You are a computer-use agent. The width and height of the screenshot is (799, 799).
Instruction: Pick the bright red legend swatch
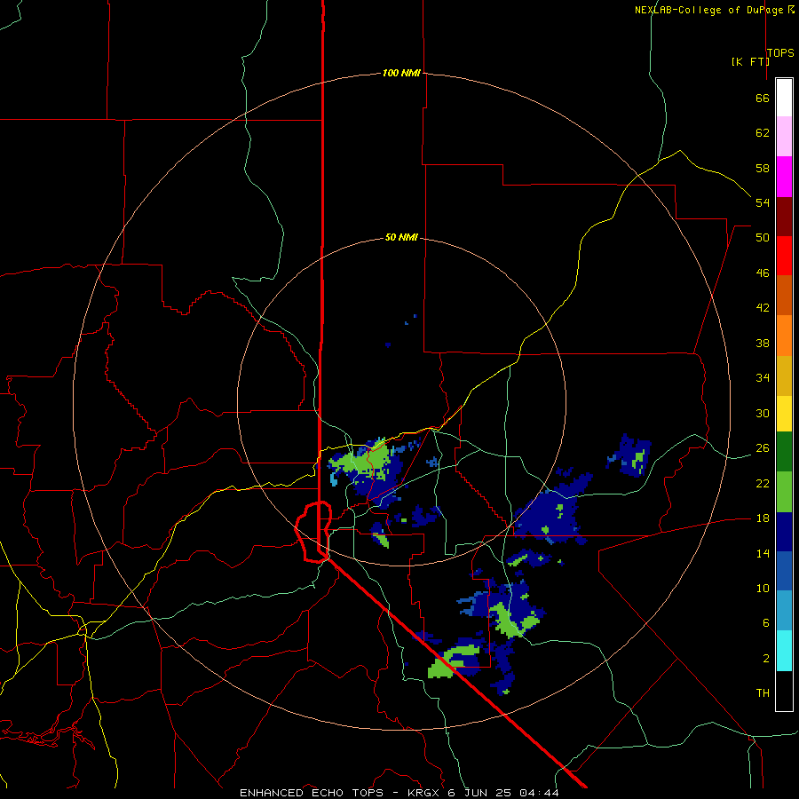[784, 256]
